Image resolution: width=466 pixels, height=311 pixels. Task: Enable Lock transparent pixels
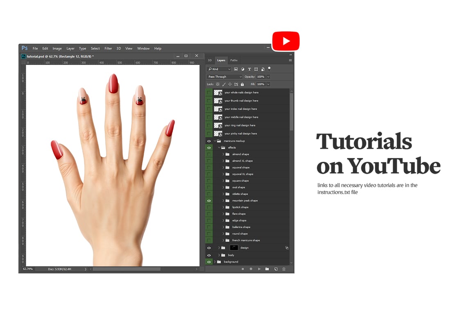pos(218,84)
